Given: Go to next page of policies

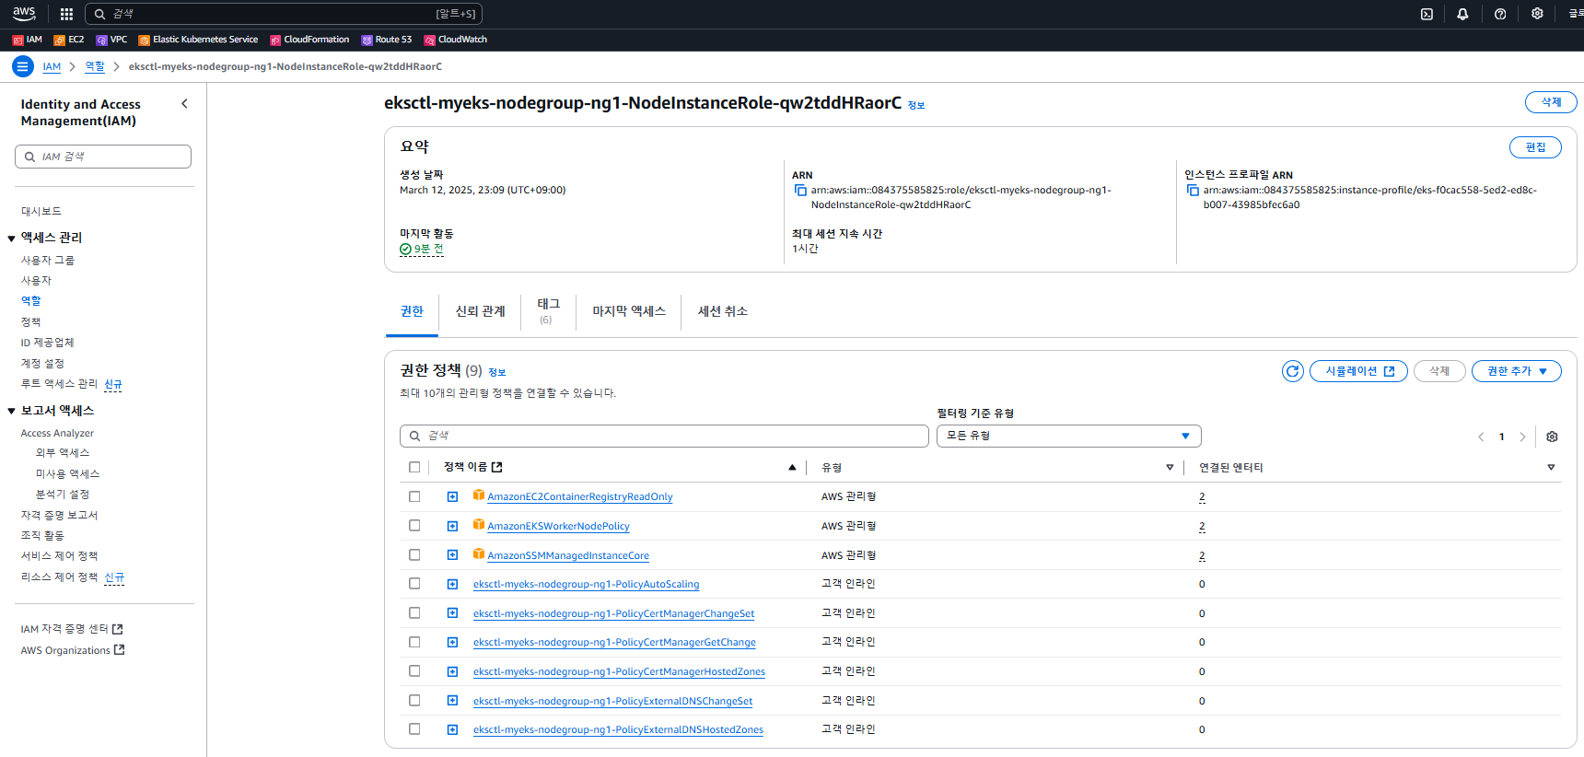Looking at the screenshot, I should 1522,437.
